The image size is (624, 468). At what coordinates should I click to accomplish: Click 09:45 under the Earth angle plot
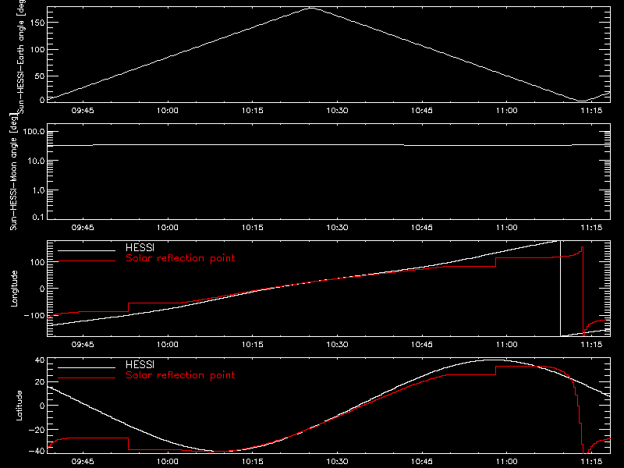[83, 111]
